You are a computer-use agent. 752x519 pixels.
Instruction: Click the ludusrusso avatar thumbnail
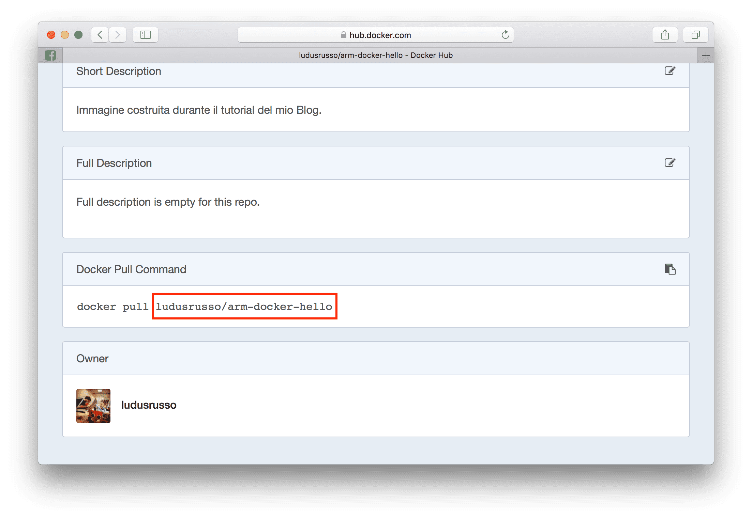[93, 406]
